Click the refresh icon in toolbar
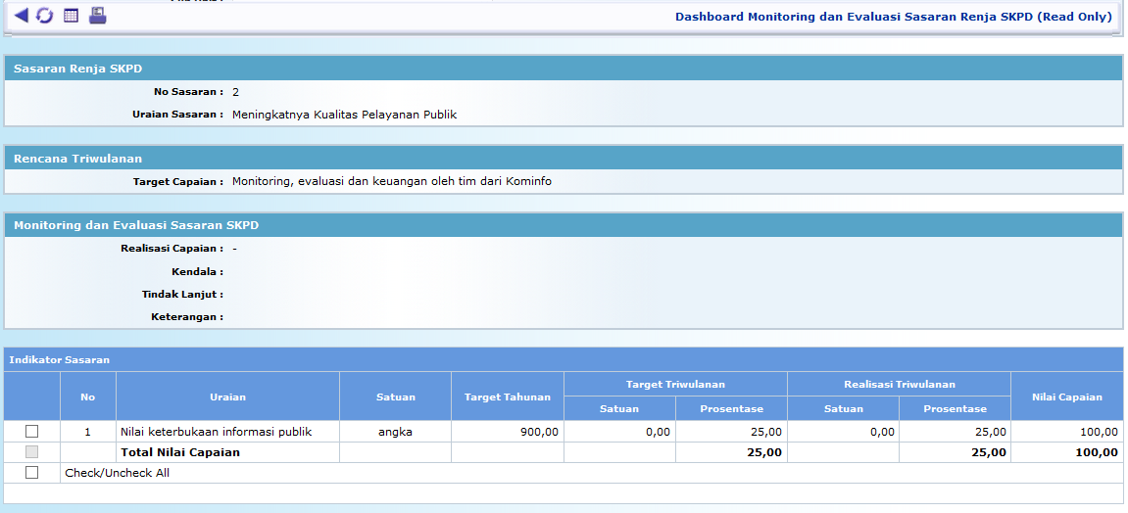The height and width of the screenshot is (513, 1128). (x=45, y=16)
